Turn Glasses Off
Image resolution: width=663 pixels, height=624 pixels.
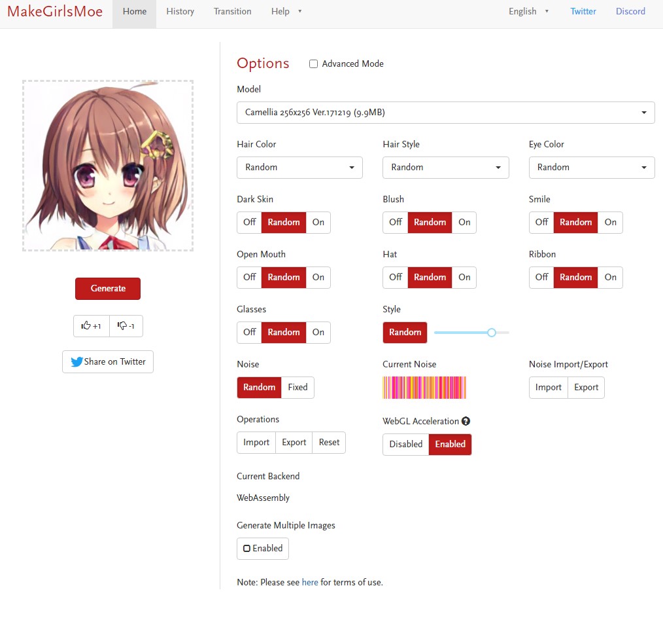click(x=250, y=333)
